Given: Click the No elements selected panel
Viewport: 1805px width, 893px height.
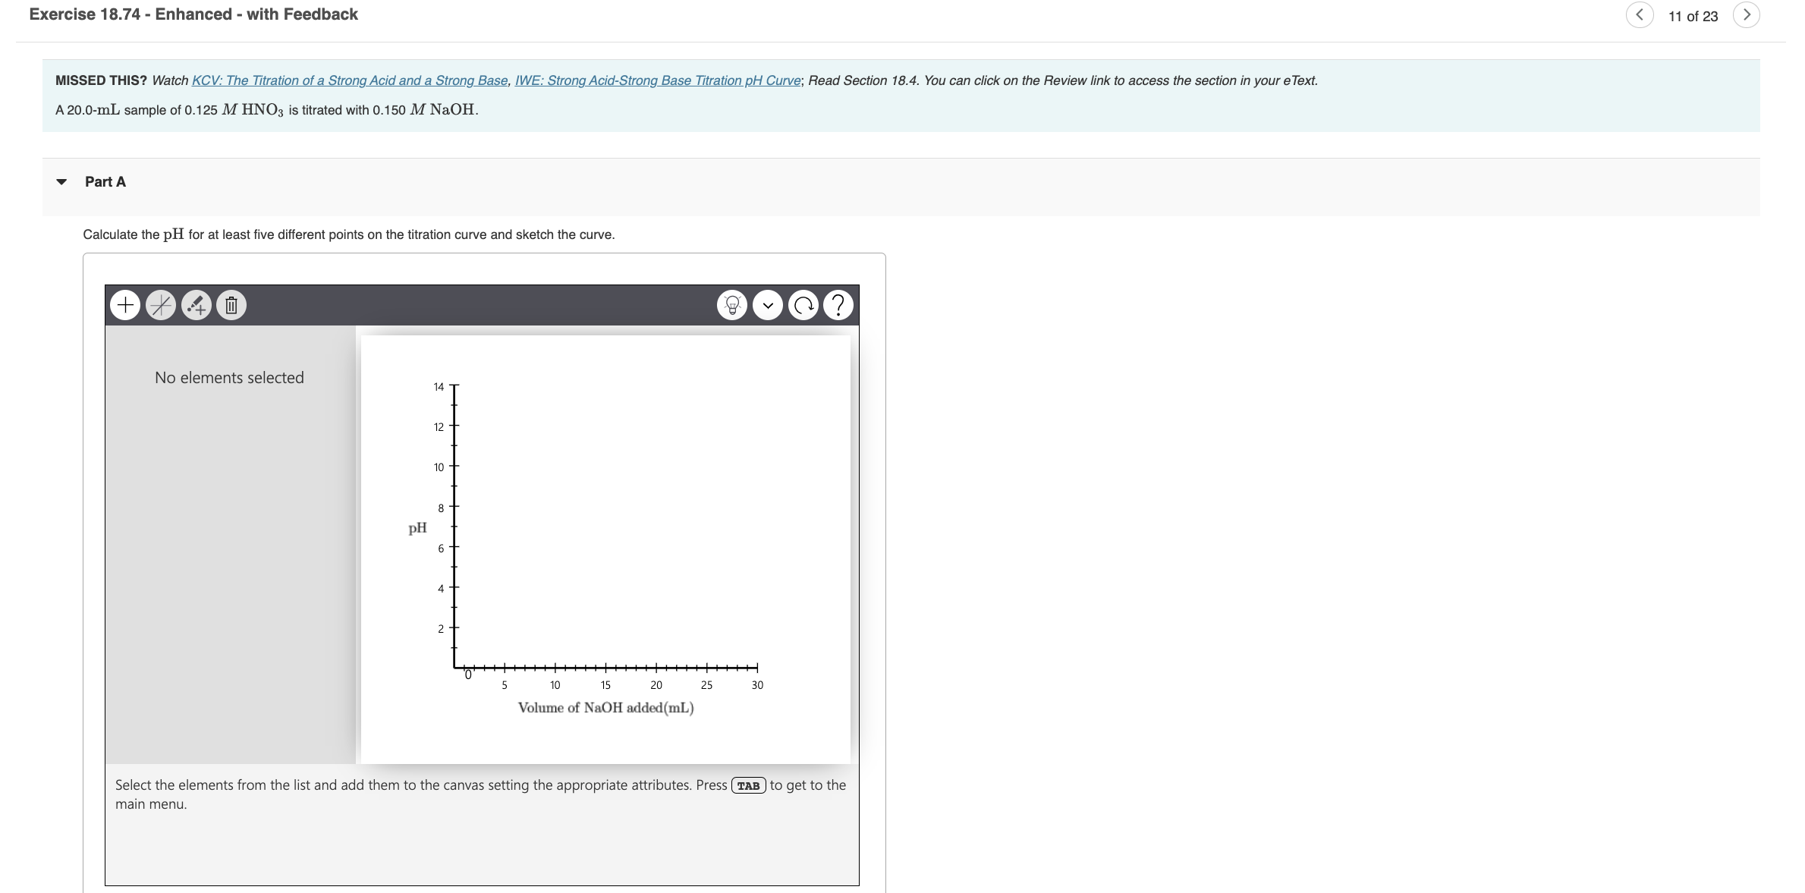Looking at the screenshot, I should coord(229,378).
